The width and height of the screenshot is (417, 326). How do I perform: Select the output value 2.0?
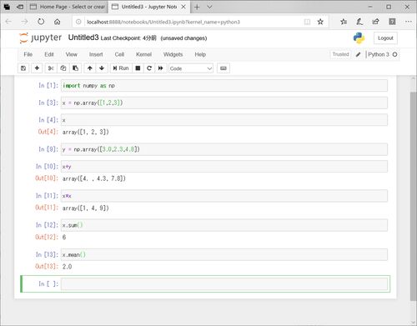tap(67, 267)
